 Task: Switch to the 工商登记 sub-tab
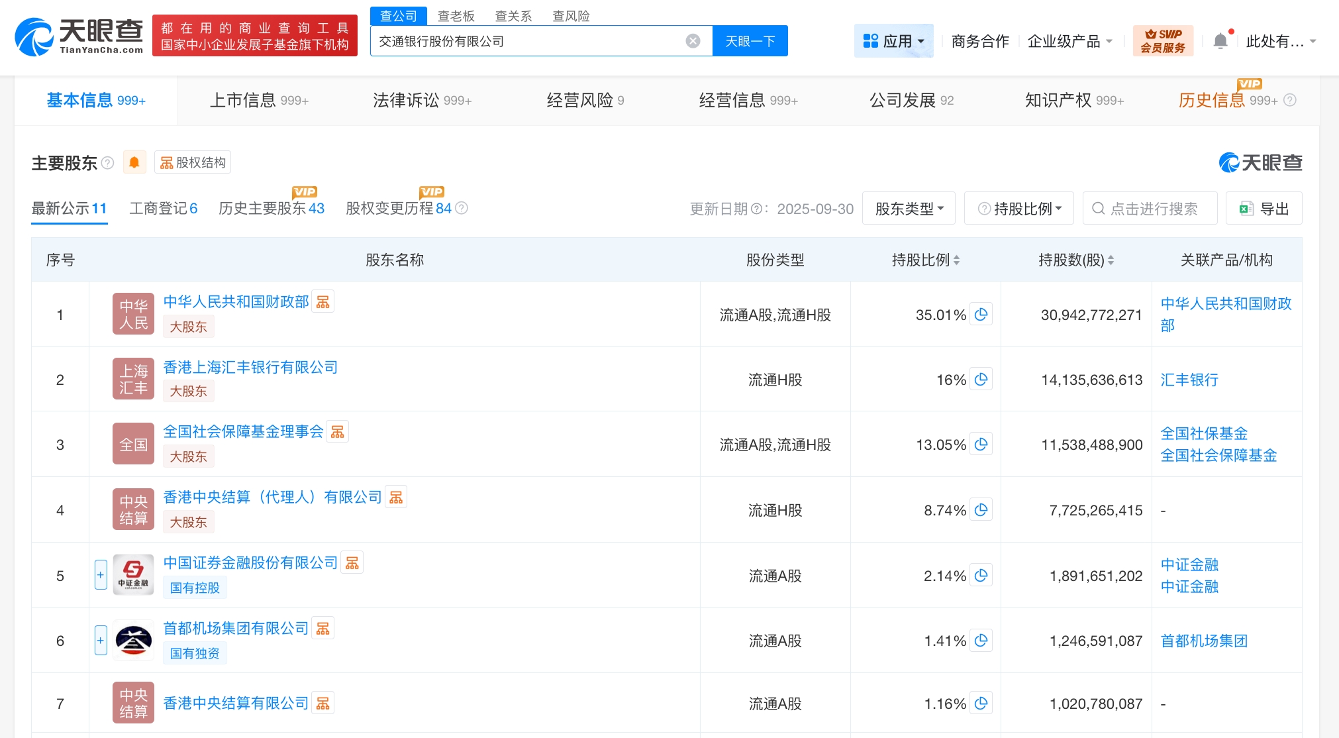[163, 209]
